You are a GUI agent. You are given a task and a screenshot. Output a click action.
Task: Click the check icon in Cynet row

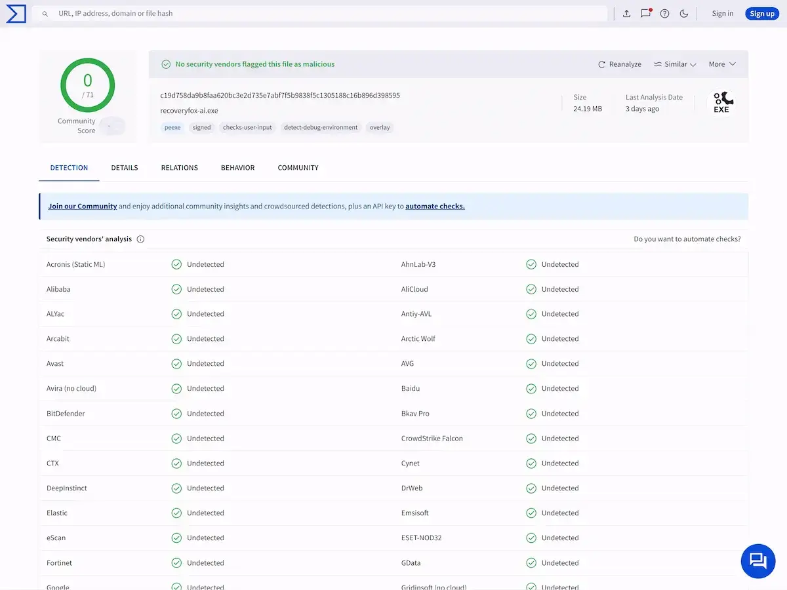[531, 463]
